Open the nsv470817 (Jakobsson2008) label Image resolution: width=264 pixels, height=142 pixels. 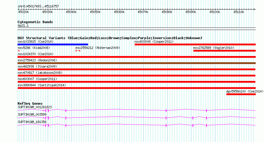(x=40, y=73)
